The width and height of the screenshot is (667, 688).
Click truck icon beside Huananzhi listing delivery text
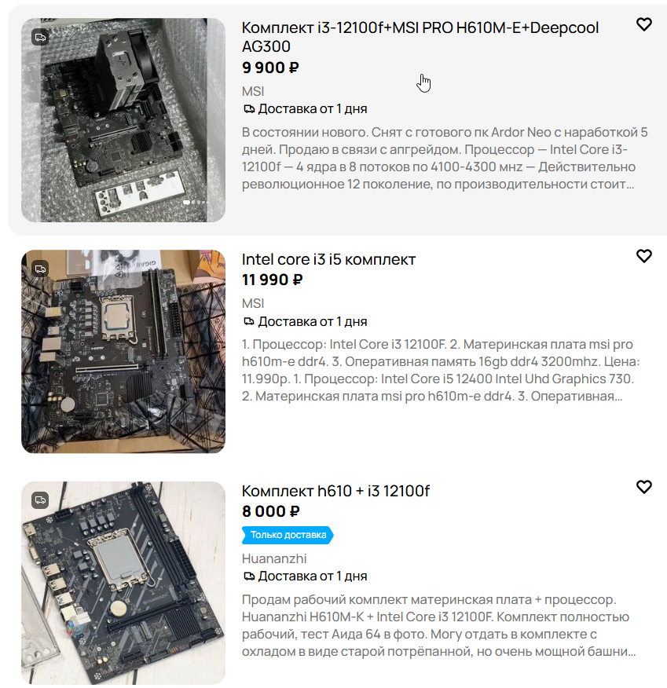(x=249, y=576)
